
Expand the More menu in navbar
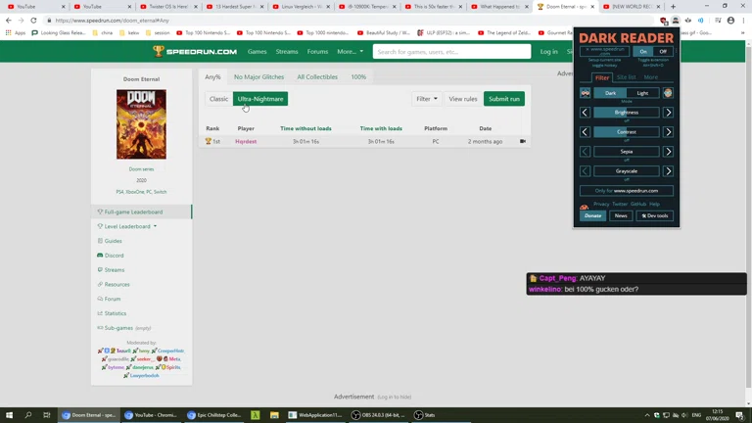(x=350, y=52)
